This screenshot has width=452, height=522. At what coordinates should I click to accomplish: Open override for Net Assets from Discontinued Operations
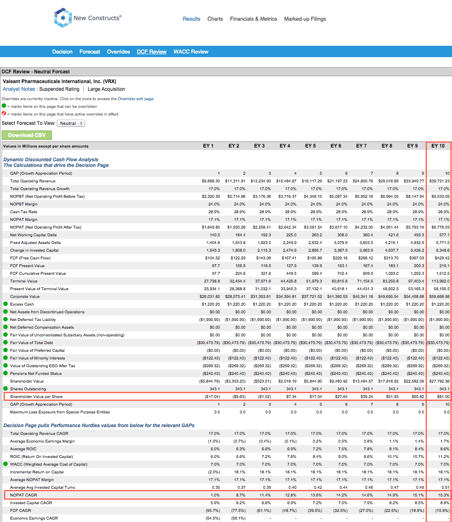click(5, 312)
